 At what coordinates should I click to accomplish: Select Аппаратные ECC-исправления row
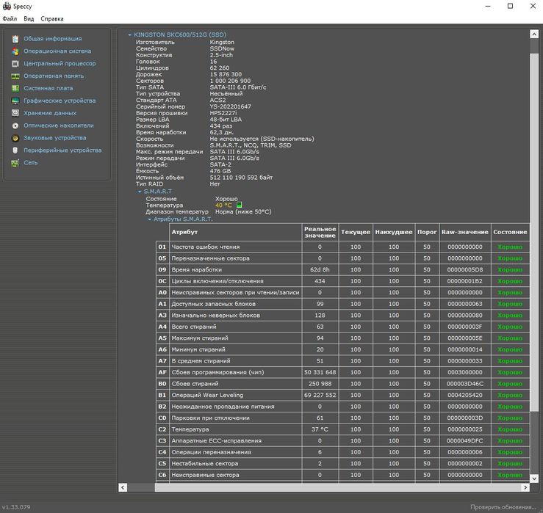343,441
